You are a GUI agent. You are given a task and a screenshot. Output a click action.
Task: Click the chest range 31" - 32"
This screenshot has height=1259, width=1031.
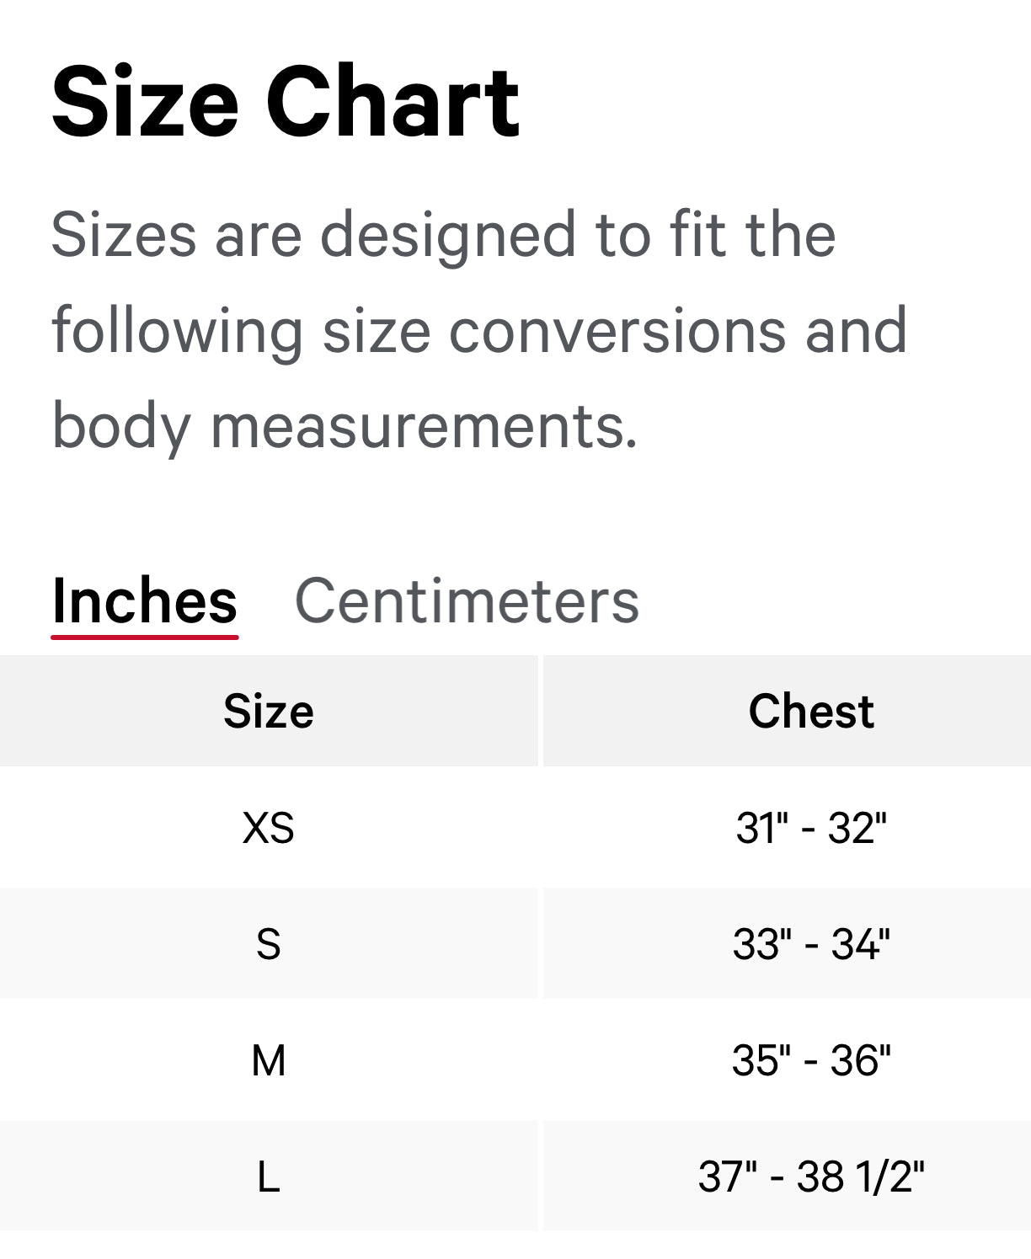pyautogui.click(x=811, y=827)
